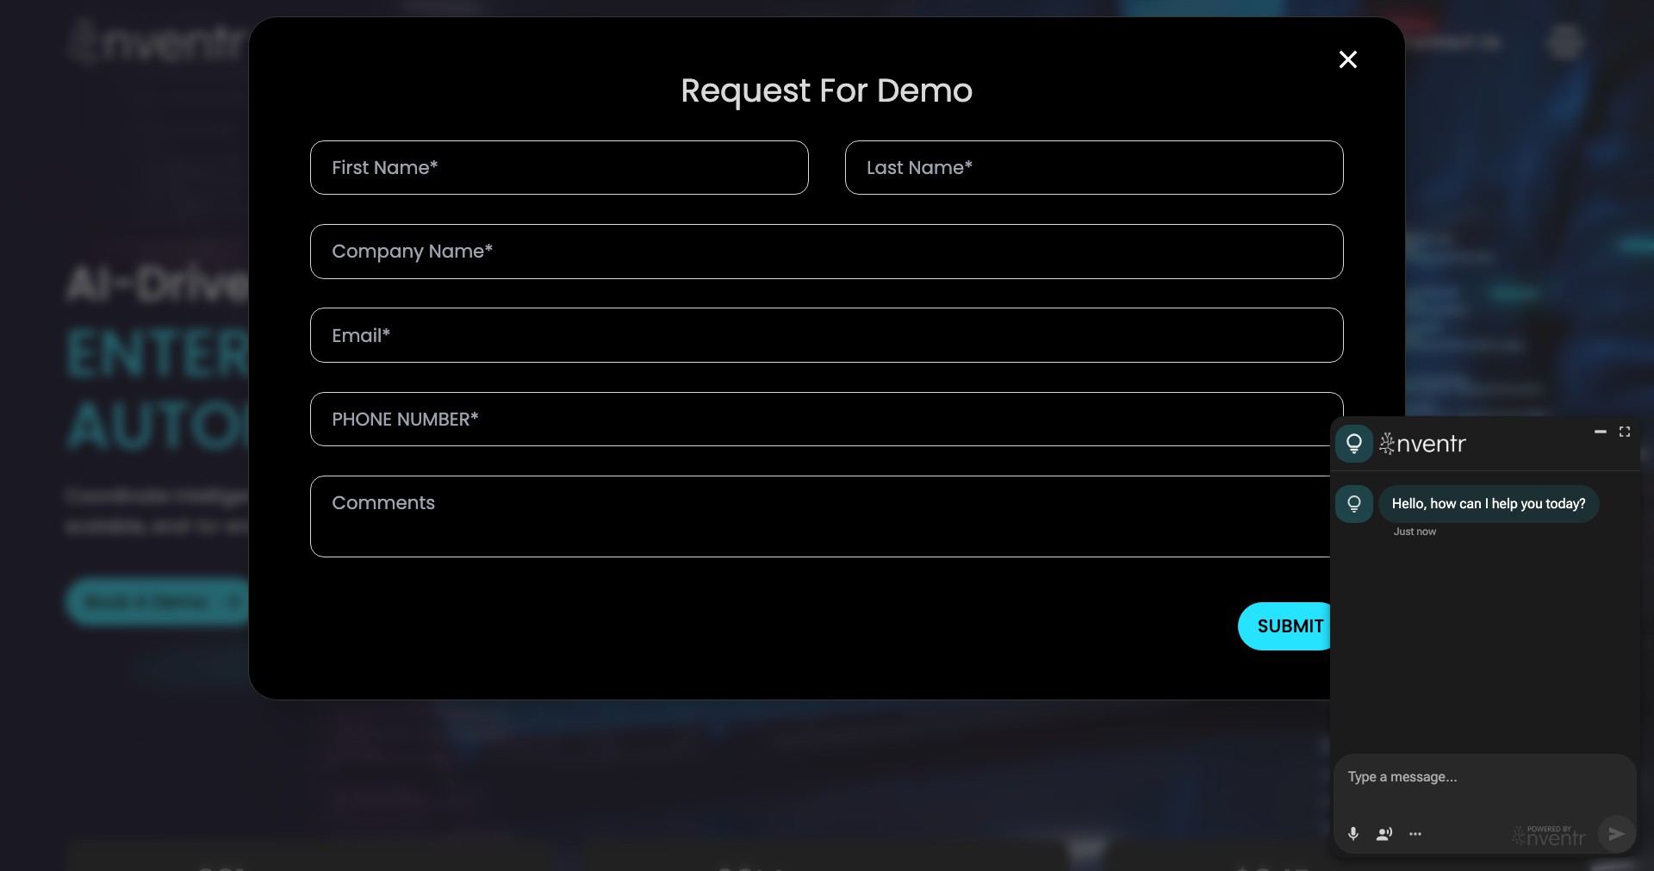Select the 'Just now' timestamp

point(1415,532)
